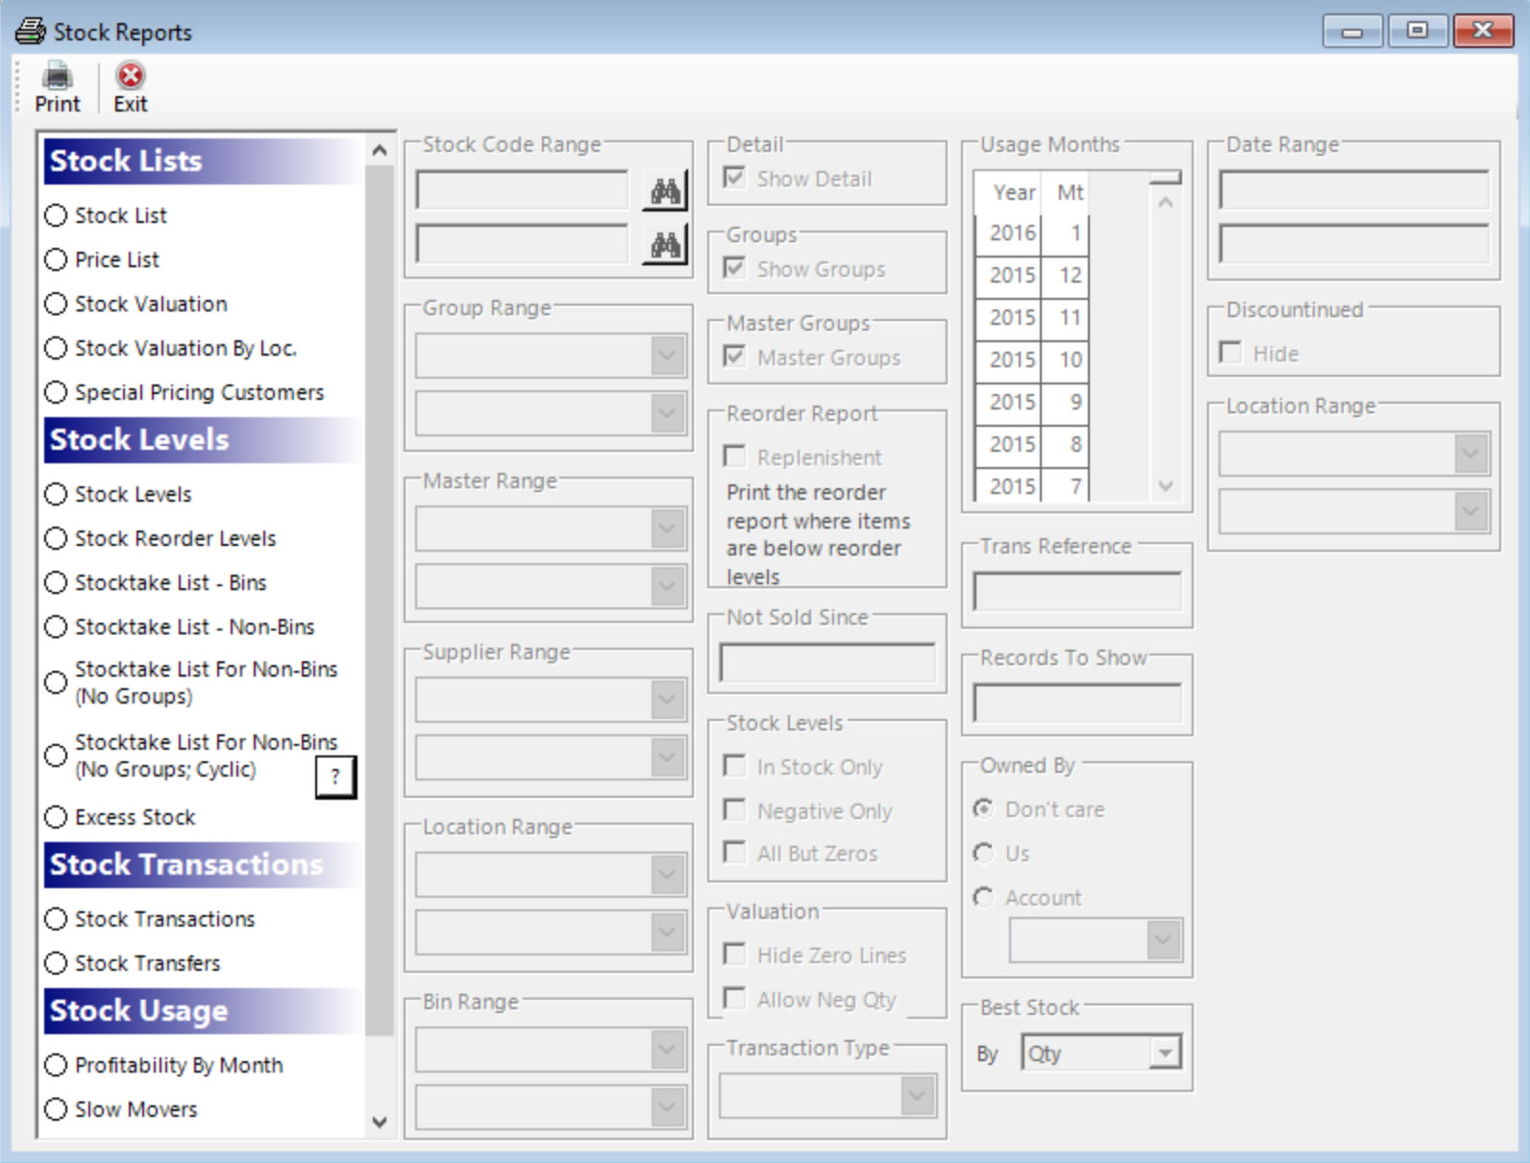This screenshot has height=1163, width=1530.
Task: Select the Stock Levels radio option
Action: (56, 494)
